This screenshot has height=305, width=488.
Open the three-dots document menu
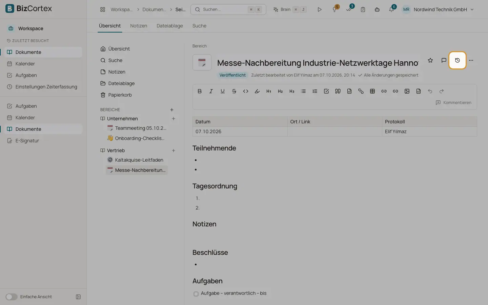[471, 60]
